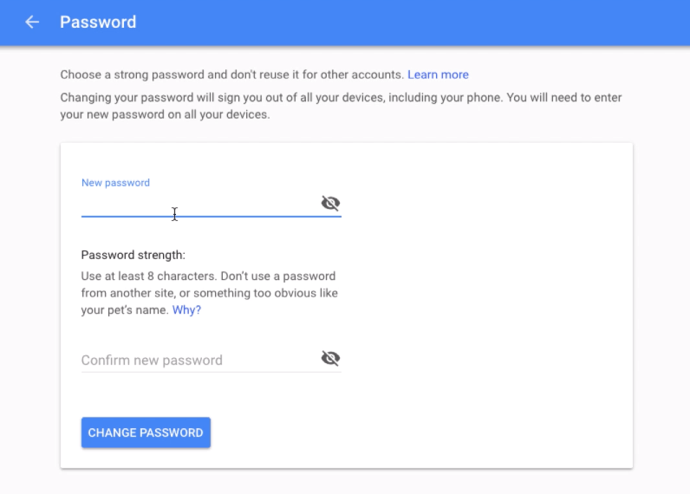Click the Password title in the header

point(98,22)
